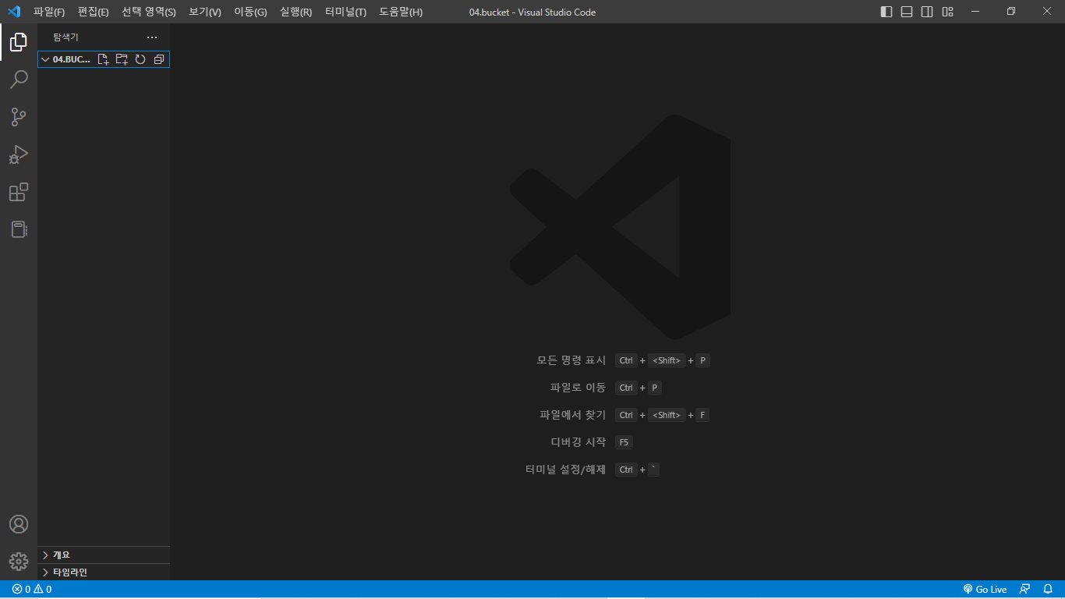The width and height of the screenshot is (1065, 599).
Task: Toggle secondary side bar layout button
Action: 927,12
